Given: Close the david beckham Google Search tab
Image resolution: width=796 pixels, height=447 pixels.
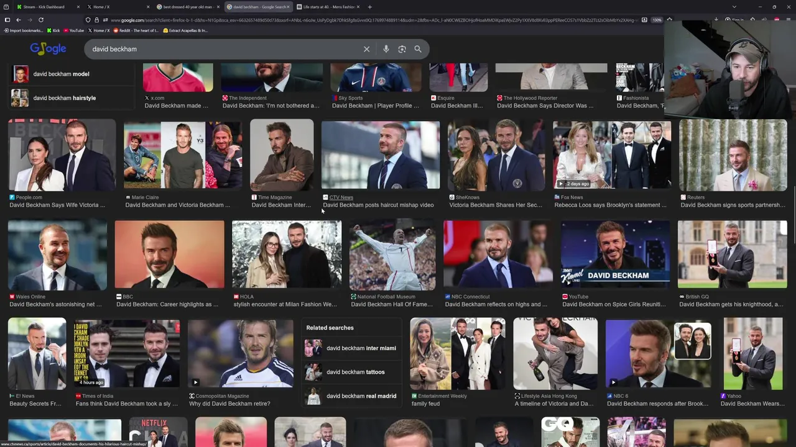Looking at the screenshot, I should coord(289,7).
